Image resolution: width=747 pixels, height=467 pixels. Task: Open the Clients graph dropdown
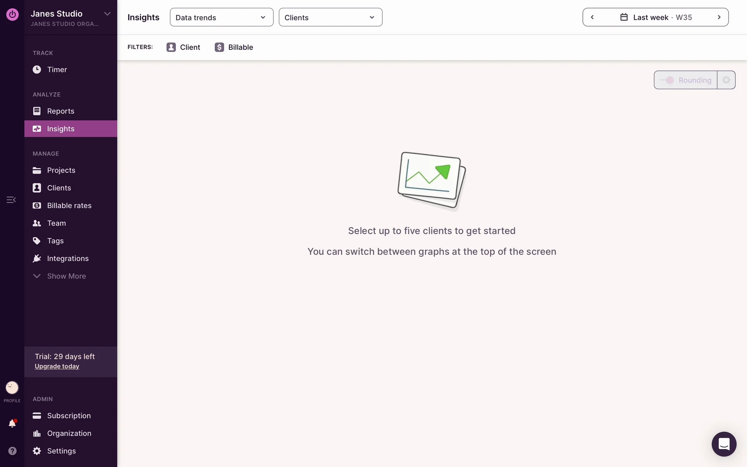coord(330,18)
